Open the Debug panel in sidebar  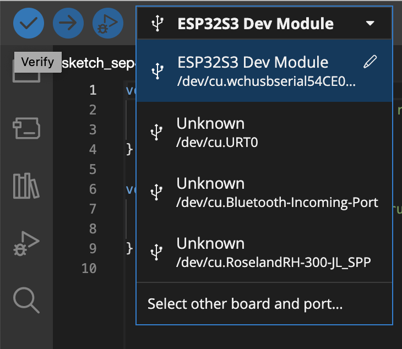(x=26, y=243)
